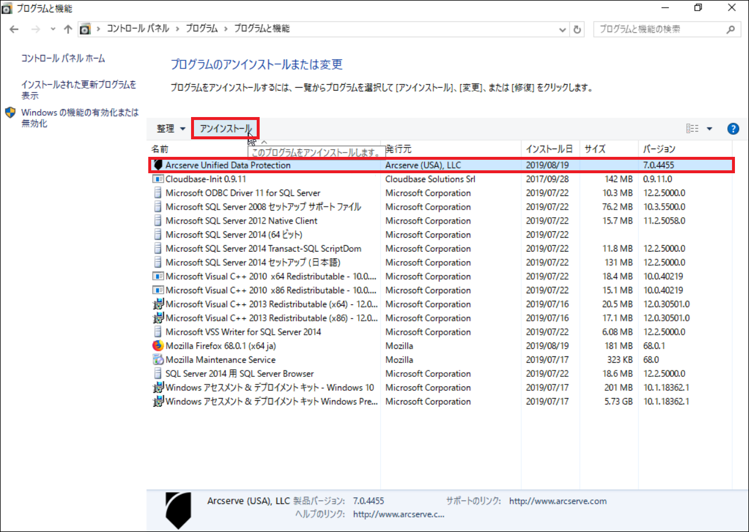
Task: Sort by the インストール日 column header
Action: coord(551,149)
